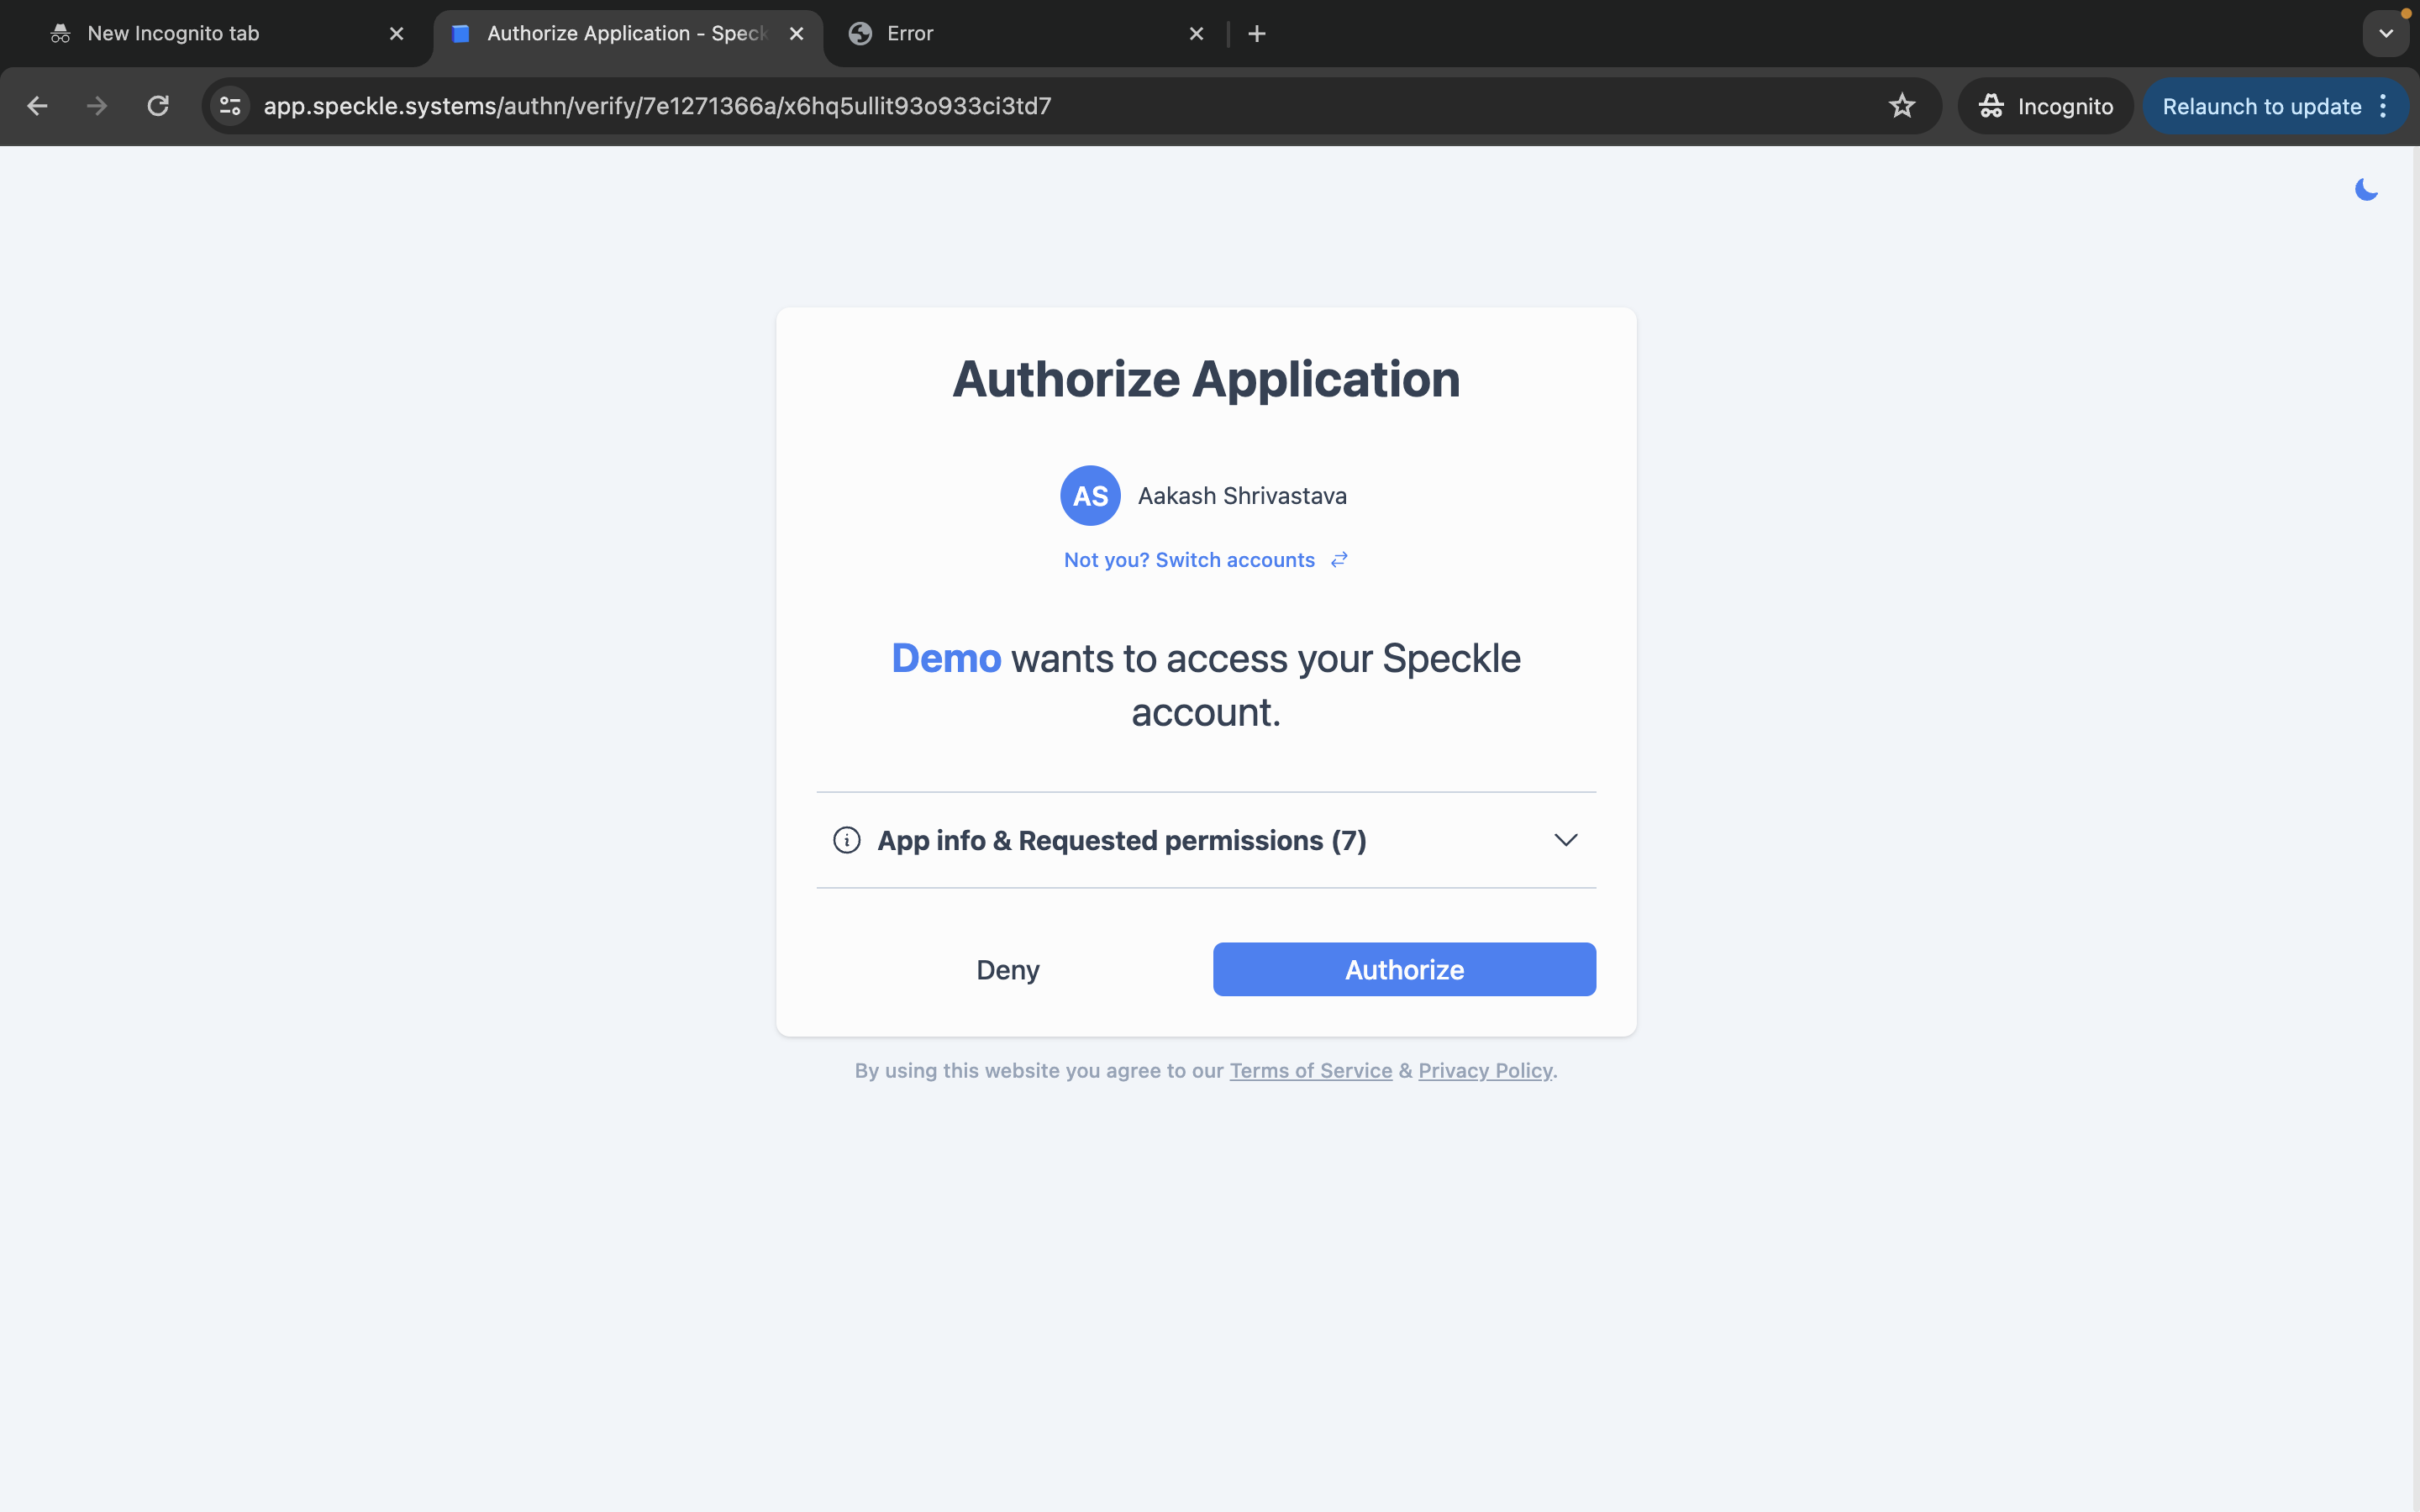2420x1512 pixels.
Task: Click the switch accounts arrows icon
Action: [x=1339, y=560]
